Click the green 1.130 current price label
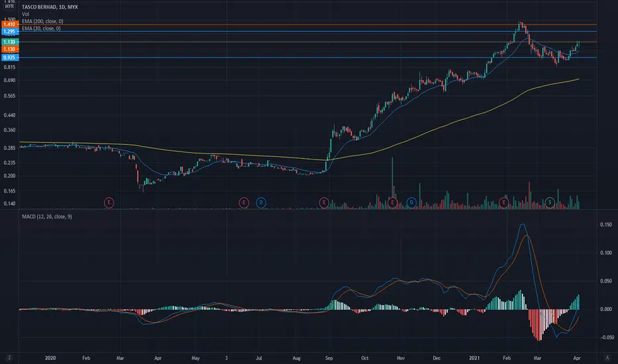 [x=9, y=42]
